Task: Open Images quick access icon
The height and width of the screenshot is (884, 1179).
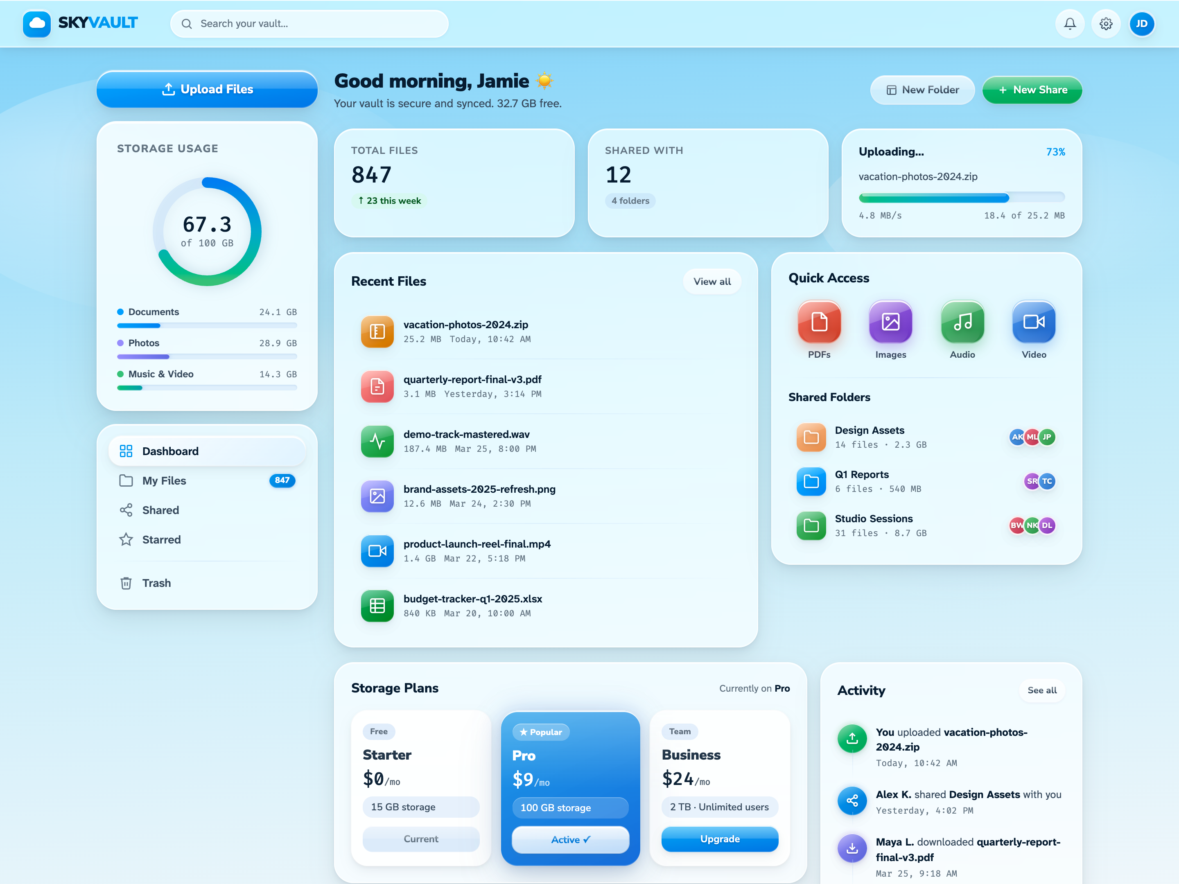Action: pyautogui.click(x=890, y=322)
